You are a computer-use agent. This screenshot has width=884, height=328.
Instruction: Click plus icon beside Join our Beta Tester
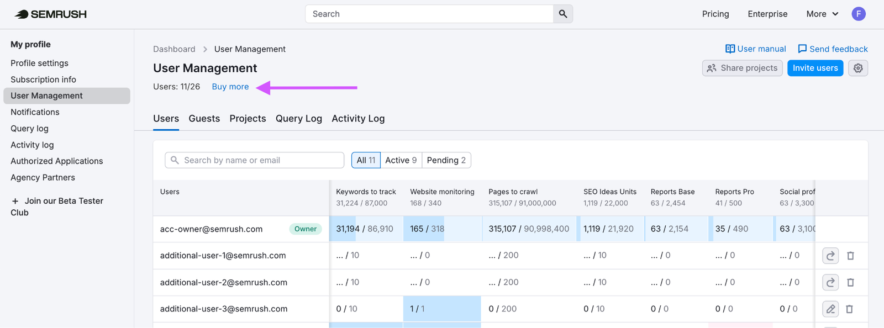15,201
